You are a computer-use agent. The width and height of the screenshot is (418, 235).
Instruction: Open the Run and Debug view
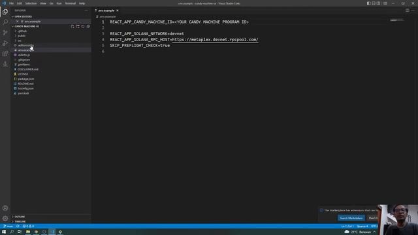click(x=5, y=43)
